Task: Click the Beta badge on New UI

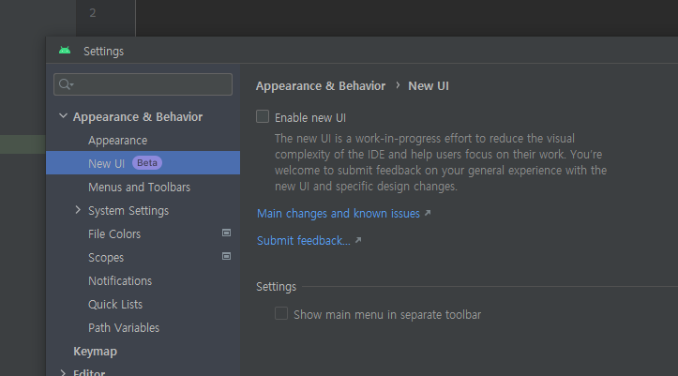Action: click(x=147, y=163)
